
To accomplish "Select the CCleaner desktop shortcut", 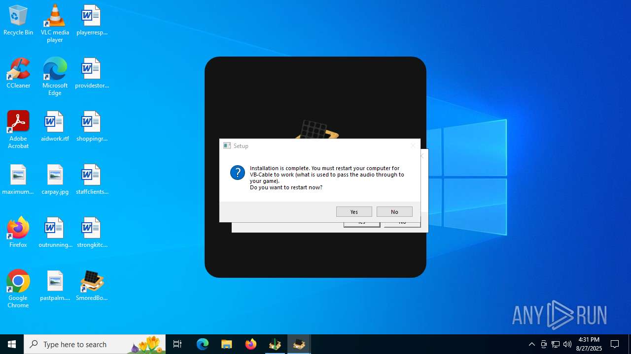I will pyautogui.click(x=18, y=73).
